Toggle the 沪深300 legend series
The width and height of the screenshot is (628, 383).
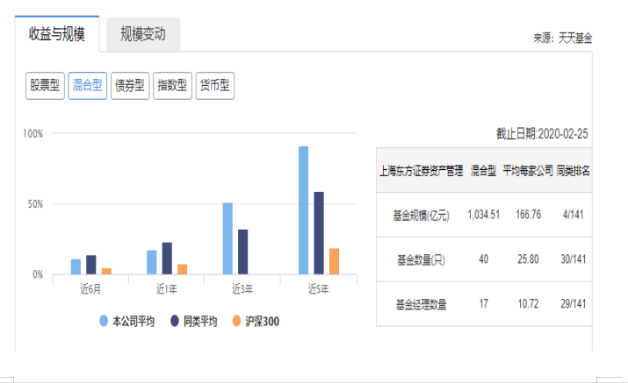tap(256, 321)
